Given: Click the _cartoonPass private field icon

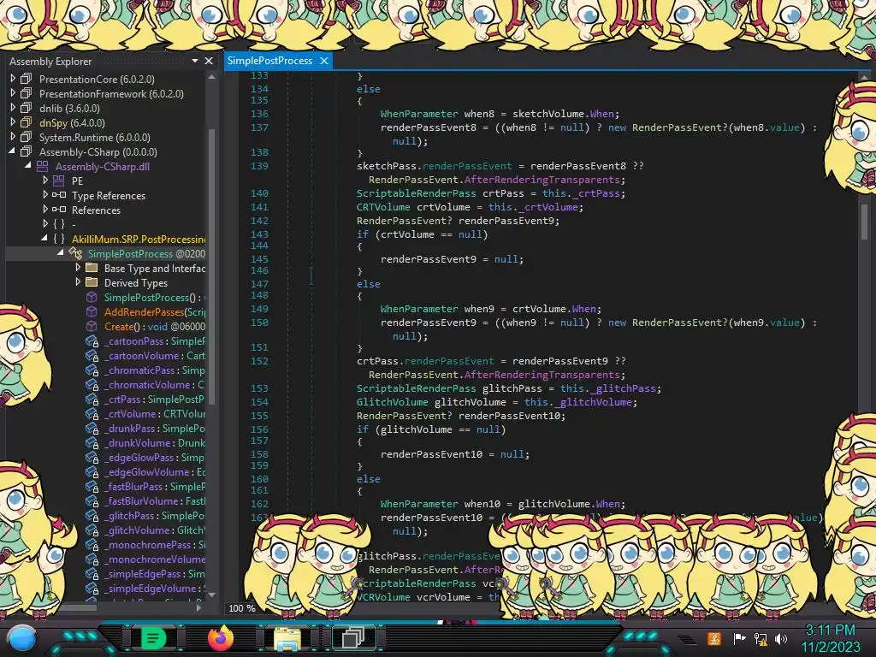Looking at the screenshot, I should [92, 340].
